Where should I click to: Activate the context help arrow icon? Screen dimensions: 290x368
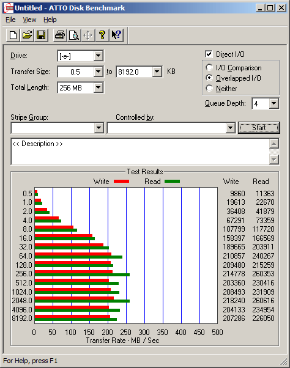coord(116,35)
